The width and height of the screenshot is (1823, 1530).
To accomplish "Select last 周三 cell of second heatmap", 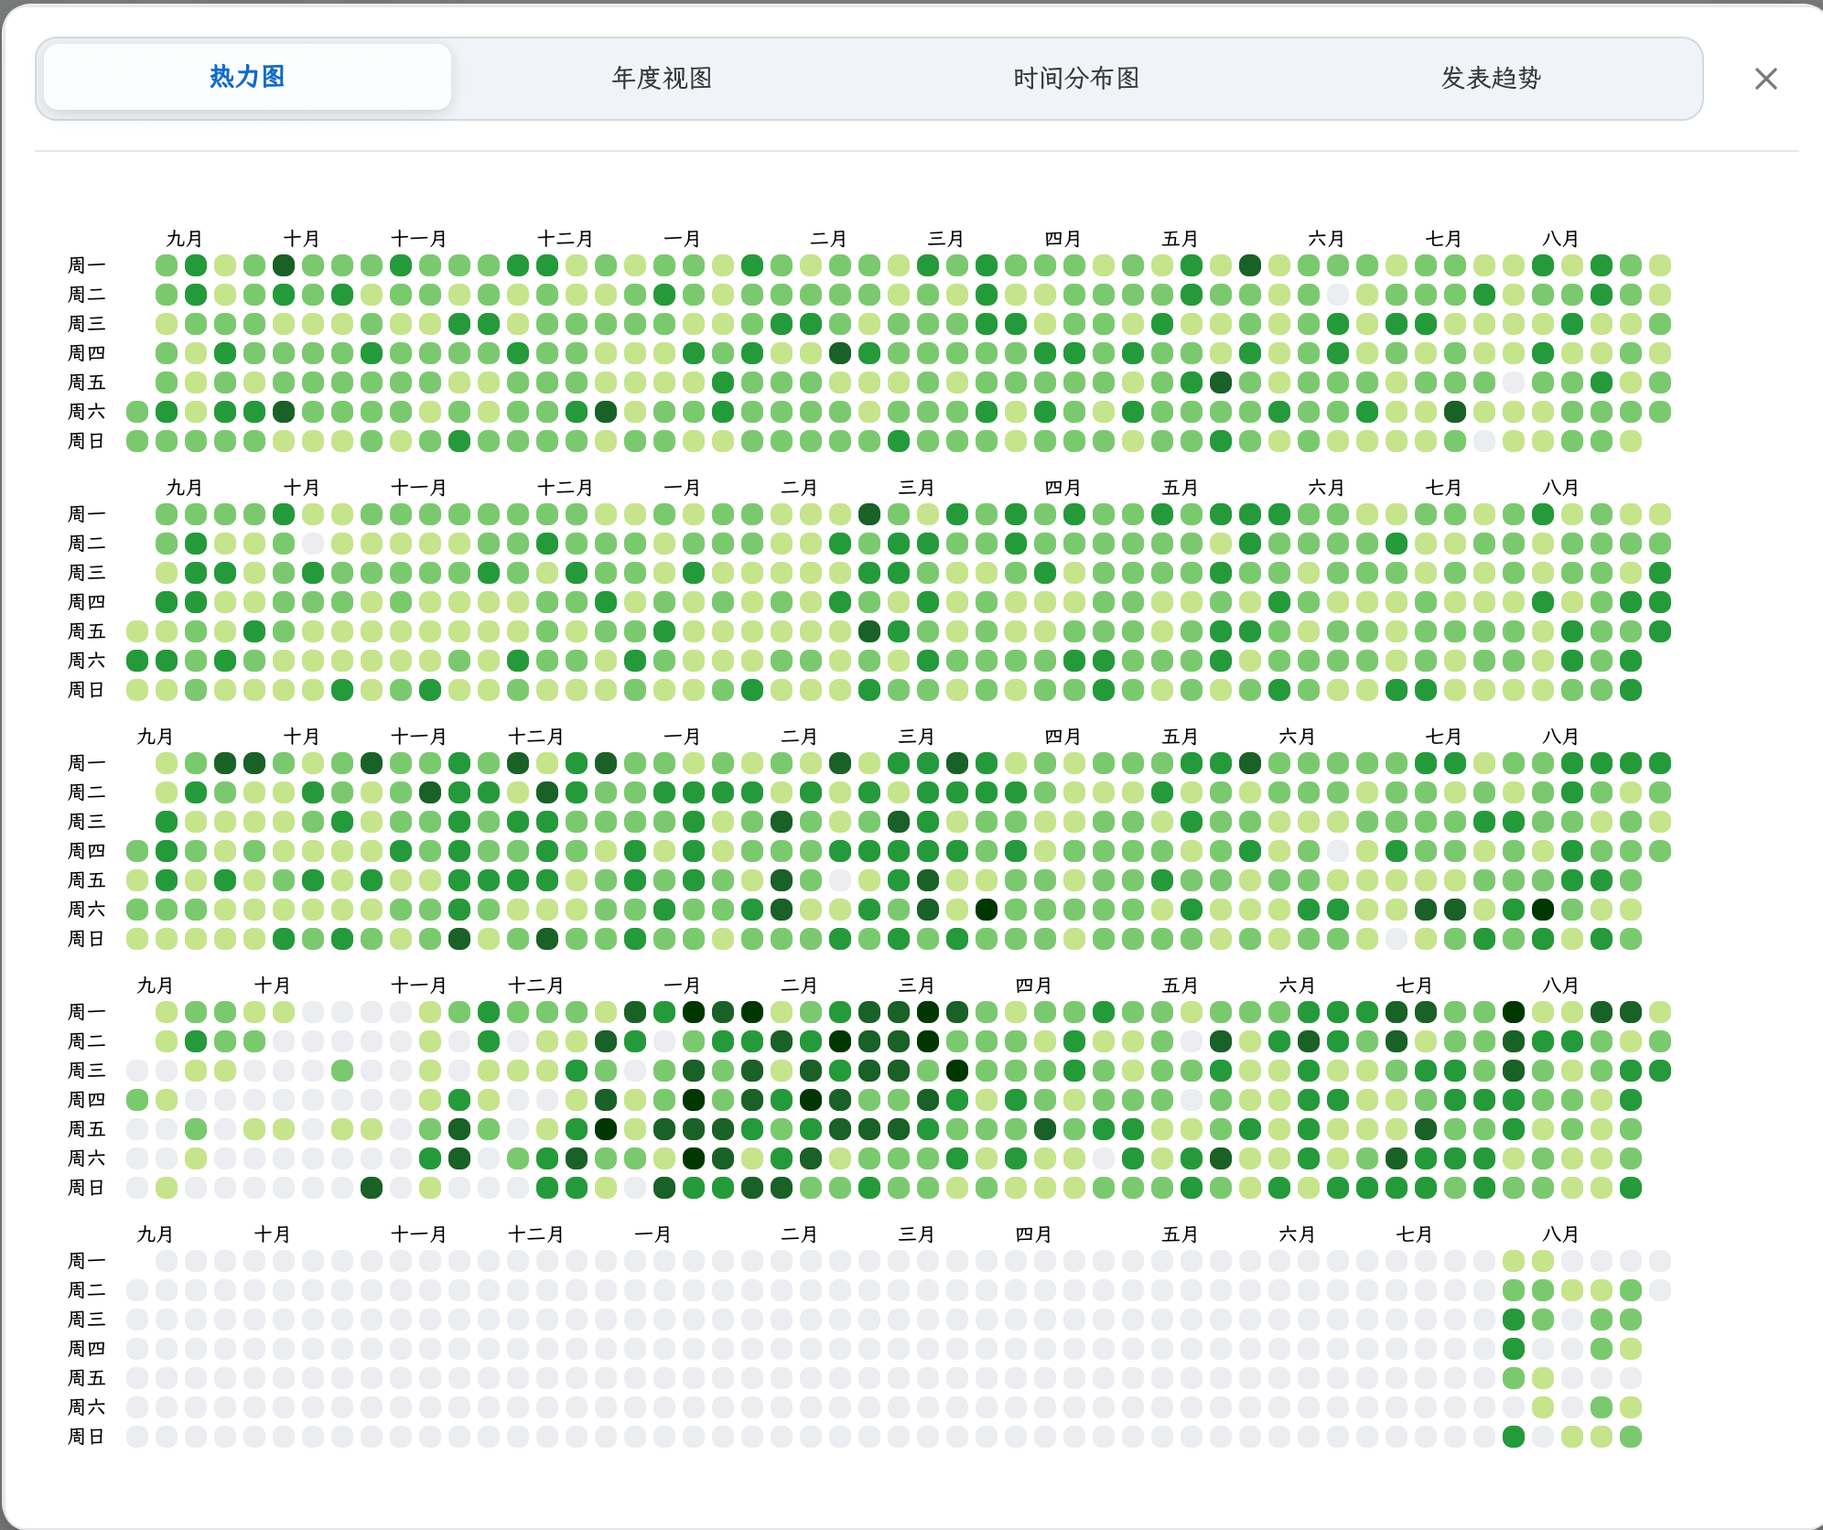I will pos(1660,573).
